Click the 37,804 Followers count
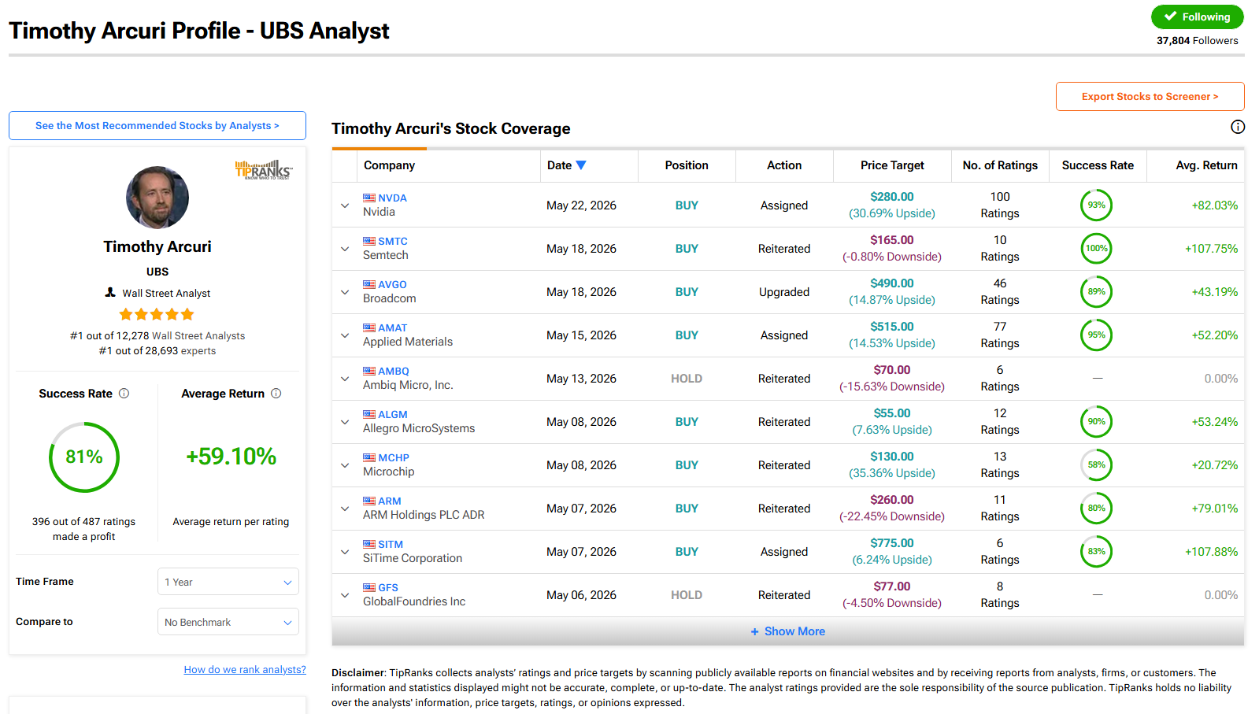1259x714 pixels. point(1197,41)
